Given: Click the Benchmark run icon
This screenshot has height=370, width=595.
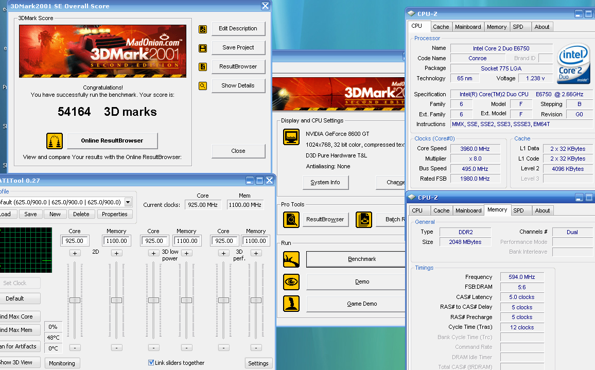Looking at the screenshot, I should coord(291,259).
